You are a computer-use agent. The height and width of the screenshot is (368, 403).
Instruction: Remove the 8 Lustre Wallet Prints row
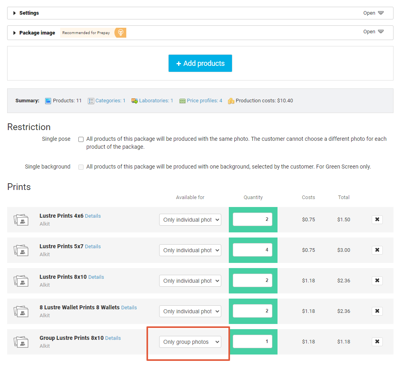click(377, 311)
